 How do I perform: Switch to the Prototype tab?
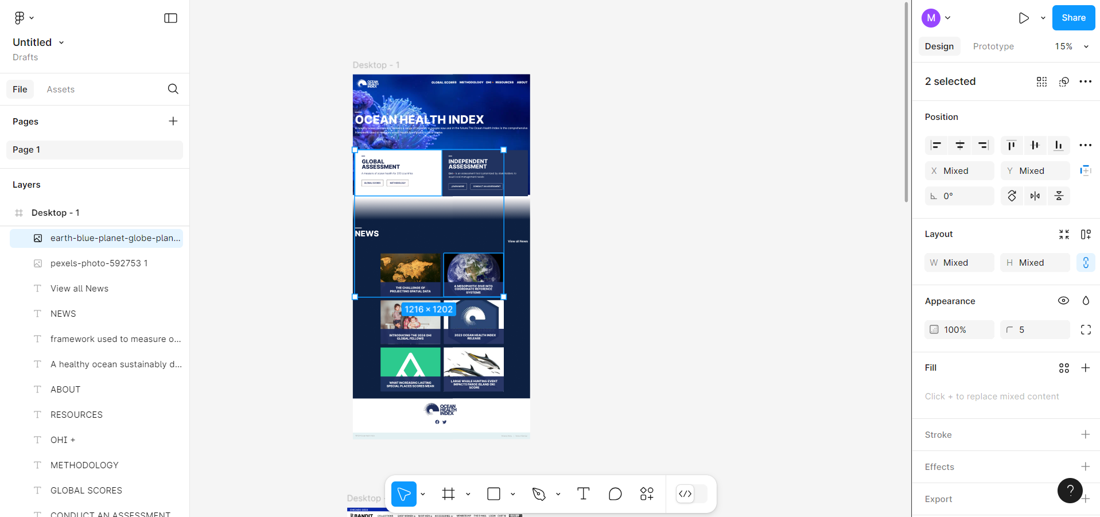pyautogui.click(x=993, y=46)
